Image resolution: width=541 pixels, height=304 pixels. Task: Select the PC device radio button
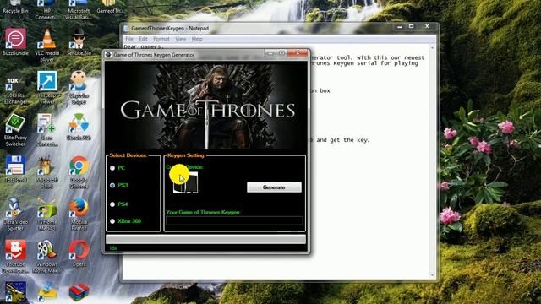pyautogui.click(x=112, y=168)
